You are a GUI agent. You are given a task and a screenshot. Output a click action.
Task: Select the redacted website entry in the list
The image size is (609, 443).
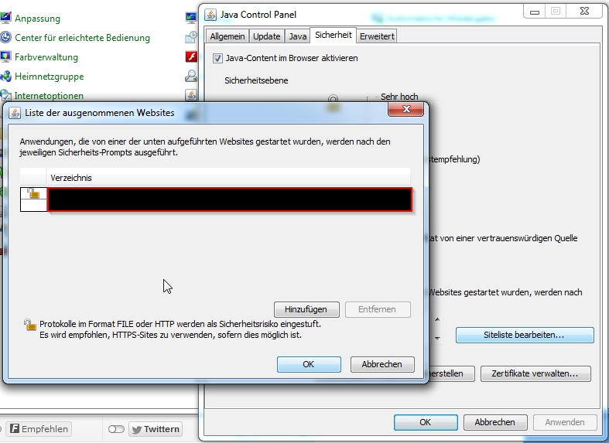click(230, 199)
